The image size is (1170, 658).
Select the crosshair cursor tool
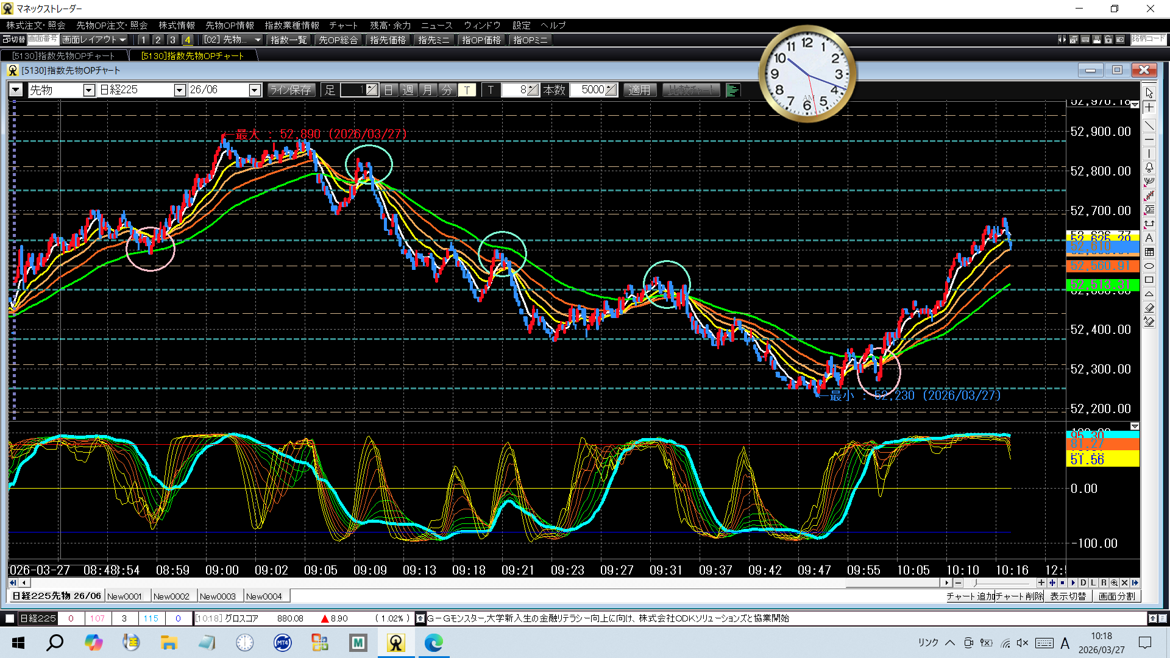pyautogui.click(x=1149, y=108)
